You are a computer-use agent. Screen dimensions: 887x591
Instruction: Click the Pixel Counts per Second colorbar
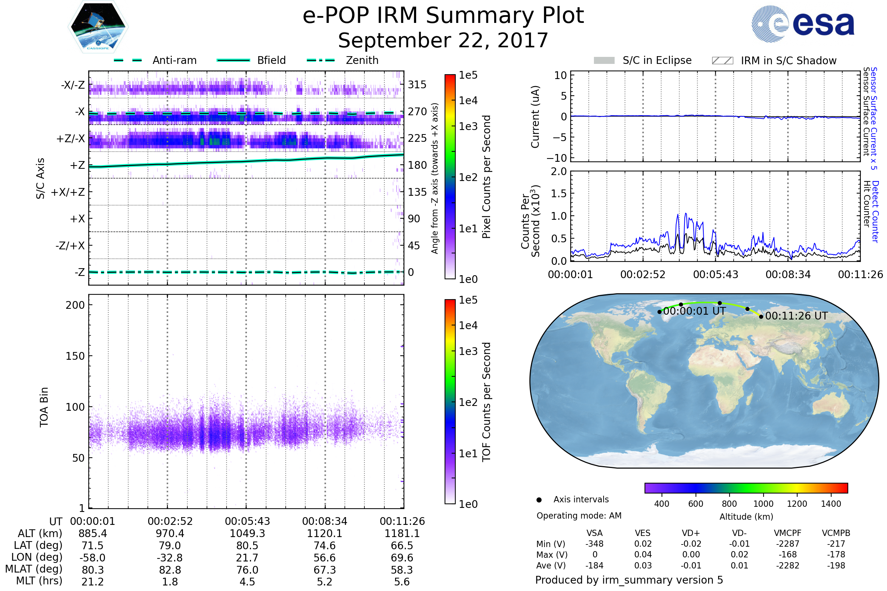(x=450, y=177)
